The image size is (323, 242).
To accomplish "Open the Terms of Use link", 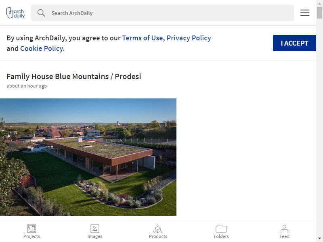I will (x=143, y=38).
